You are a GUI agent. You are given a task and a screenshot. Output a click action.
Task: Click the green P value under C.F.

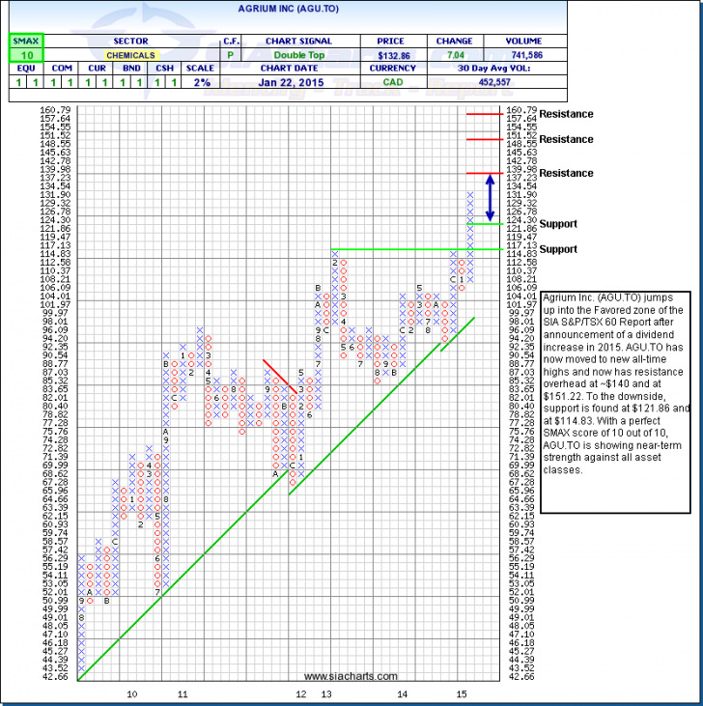pyautogui.click(x=231, y=57)
